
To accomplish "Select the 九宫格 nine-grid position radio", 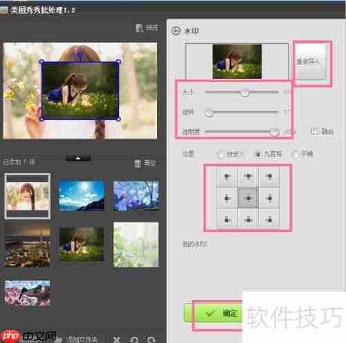I will [258, 154].
